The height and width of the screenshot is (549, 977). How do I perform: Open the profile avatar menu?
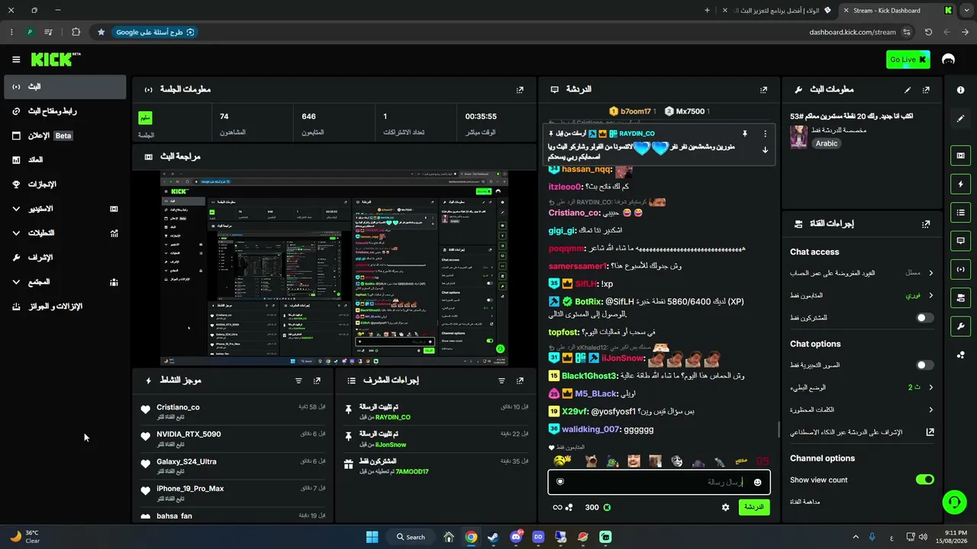[x=949, y=59]
